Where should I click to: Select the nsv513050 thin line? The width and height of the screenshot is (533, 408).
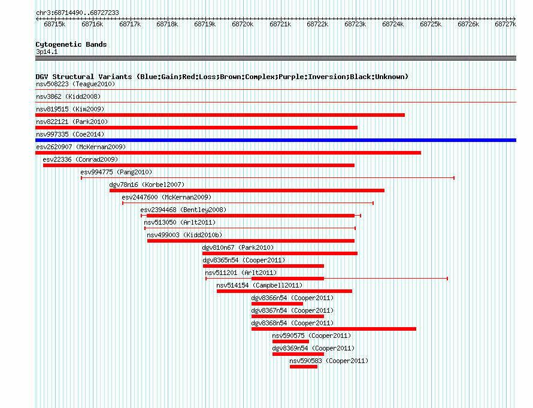(250, 228)
